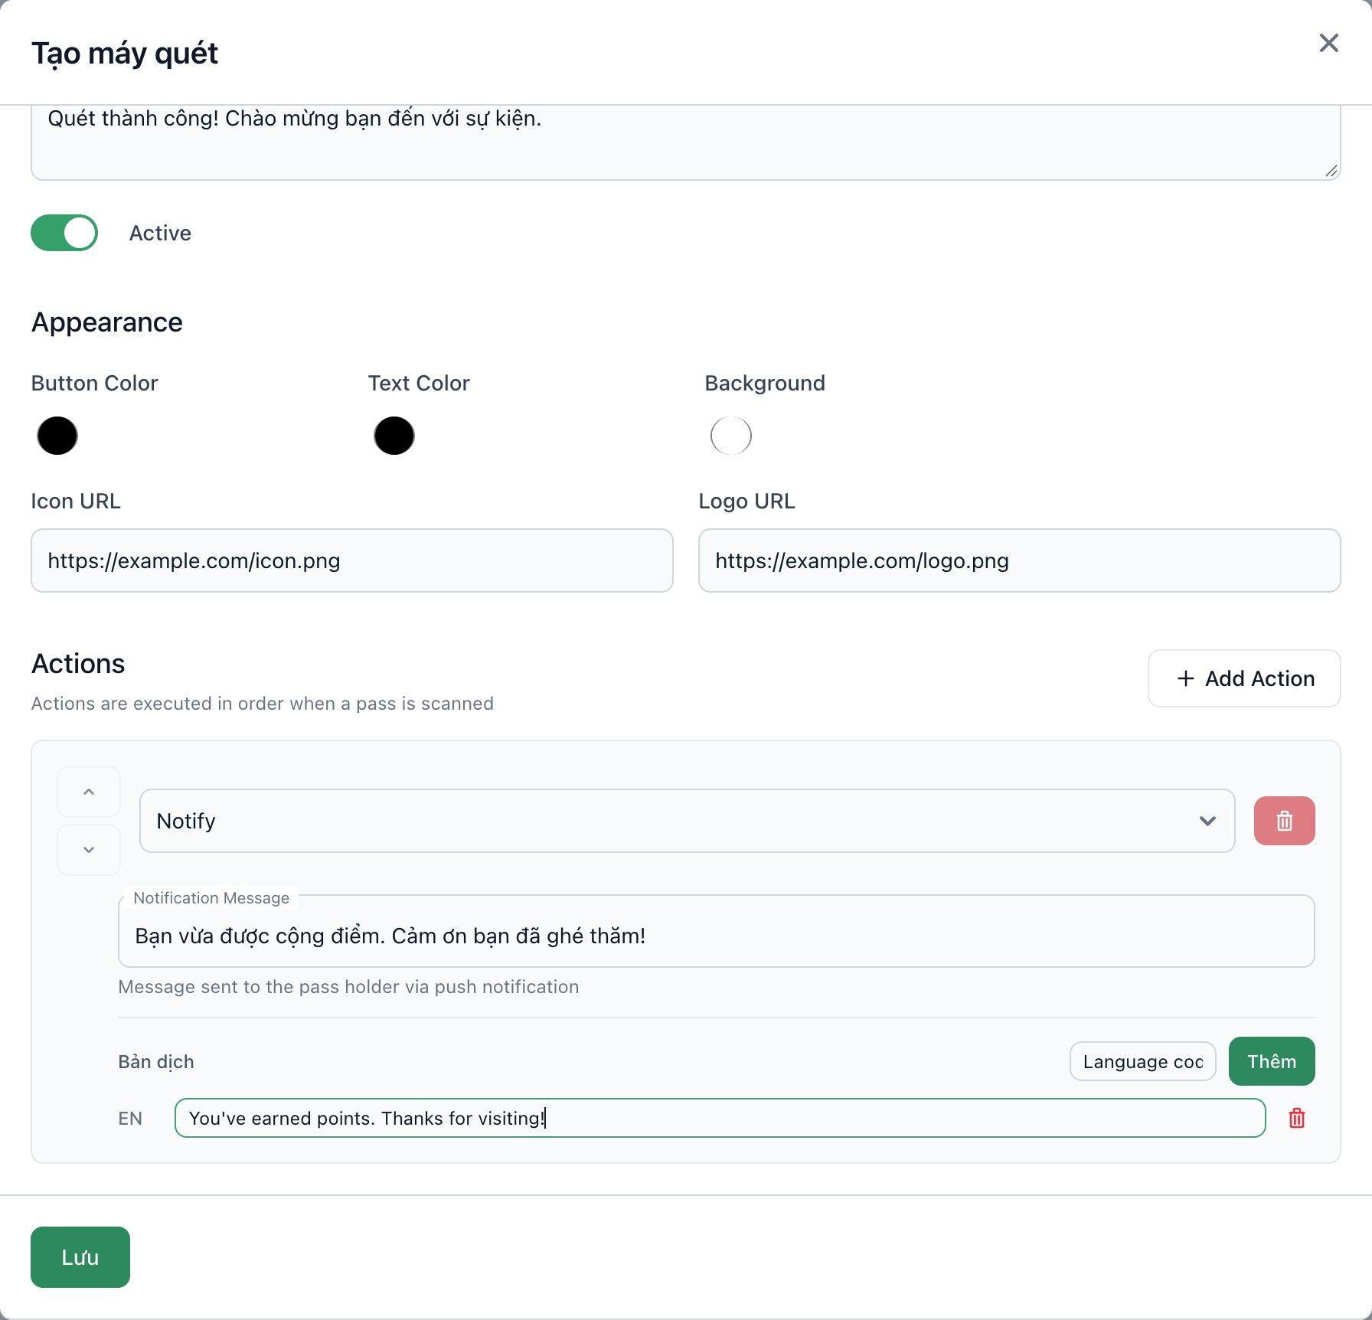The height and width of the screenshot is (1320, 1372).
Task: Click the Language code input
Action: point(1142,1061)
